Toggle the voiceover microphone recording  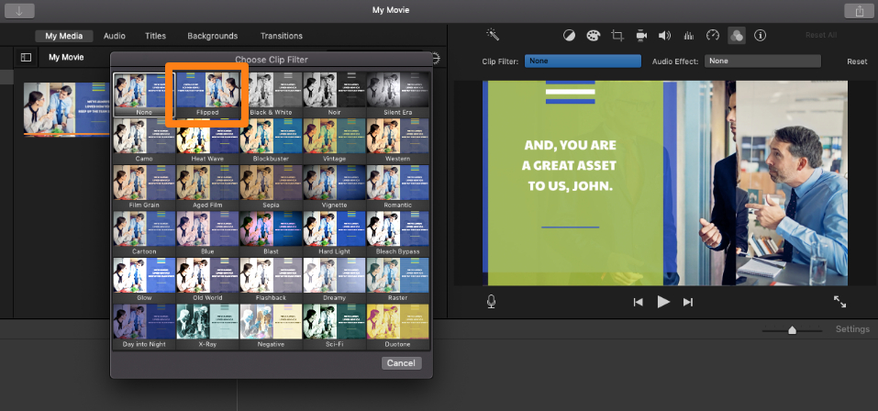492,301
